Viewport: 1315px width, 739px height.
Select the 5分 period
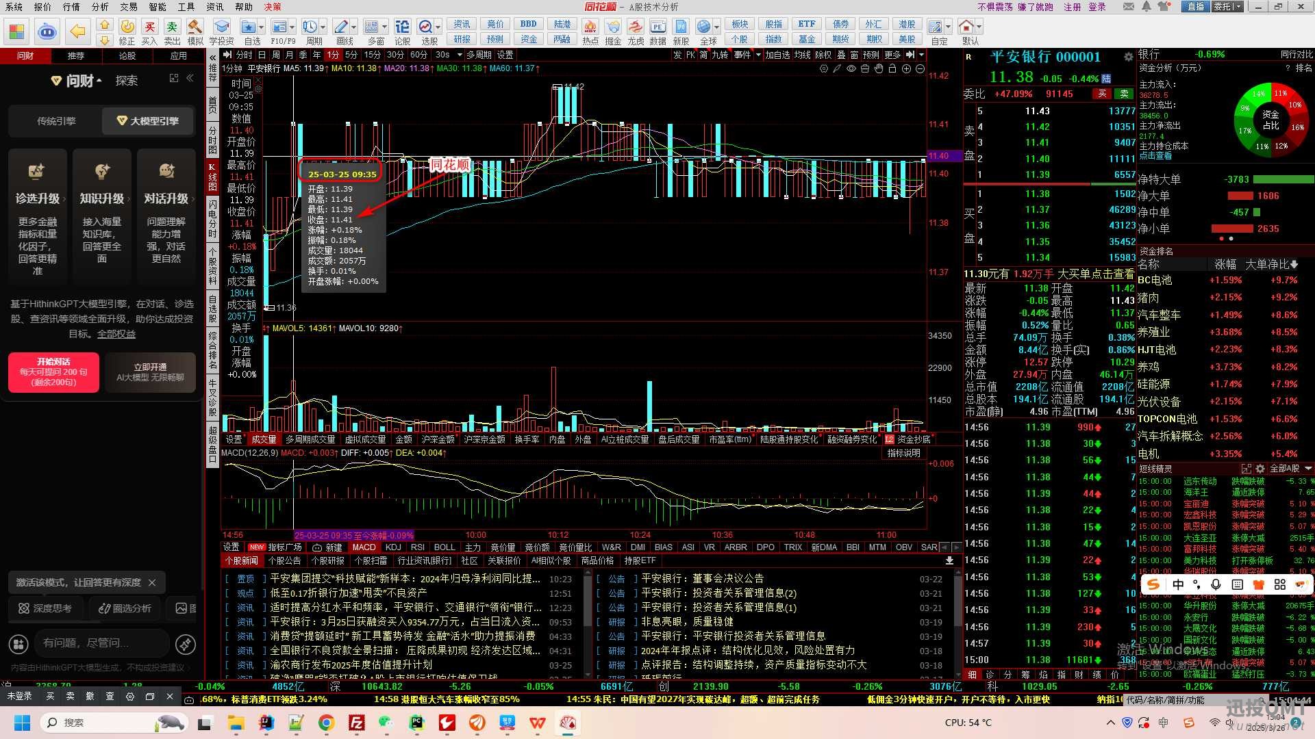click(x=351, y=55)
